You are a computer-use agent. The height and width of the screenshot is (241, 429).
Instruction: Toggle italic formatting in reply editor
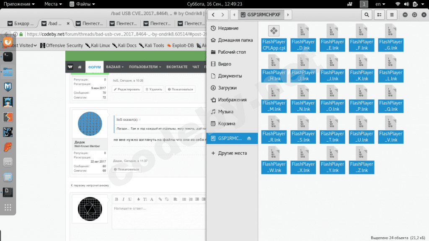123,200
